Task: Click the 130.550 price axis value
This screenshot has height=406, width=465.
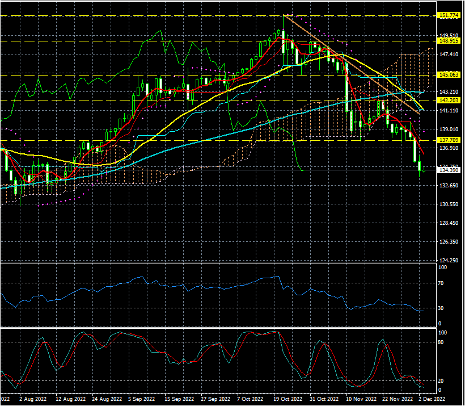Action: [449, 204]
